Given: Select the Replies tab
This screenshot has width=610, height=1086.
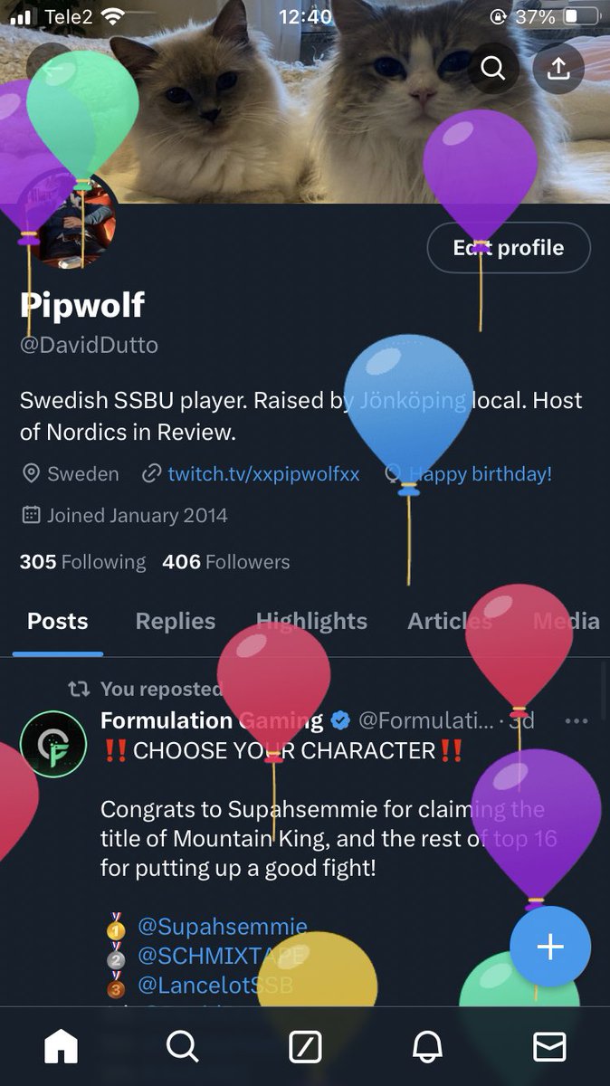Looking at the screenshot, I should point(176,621).
